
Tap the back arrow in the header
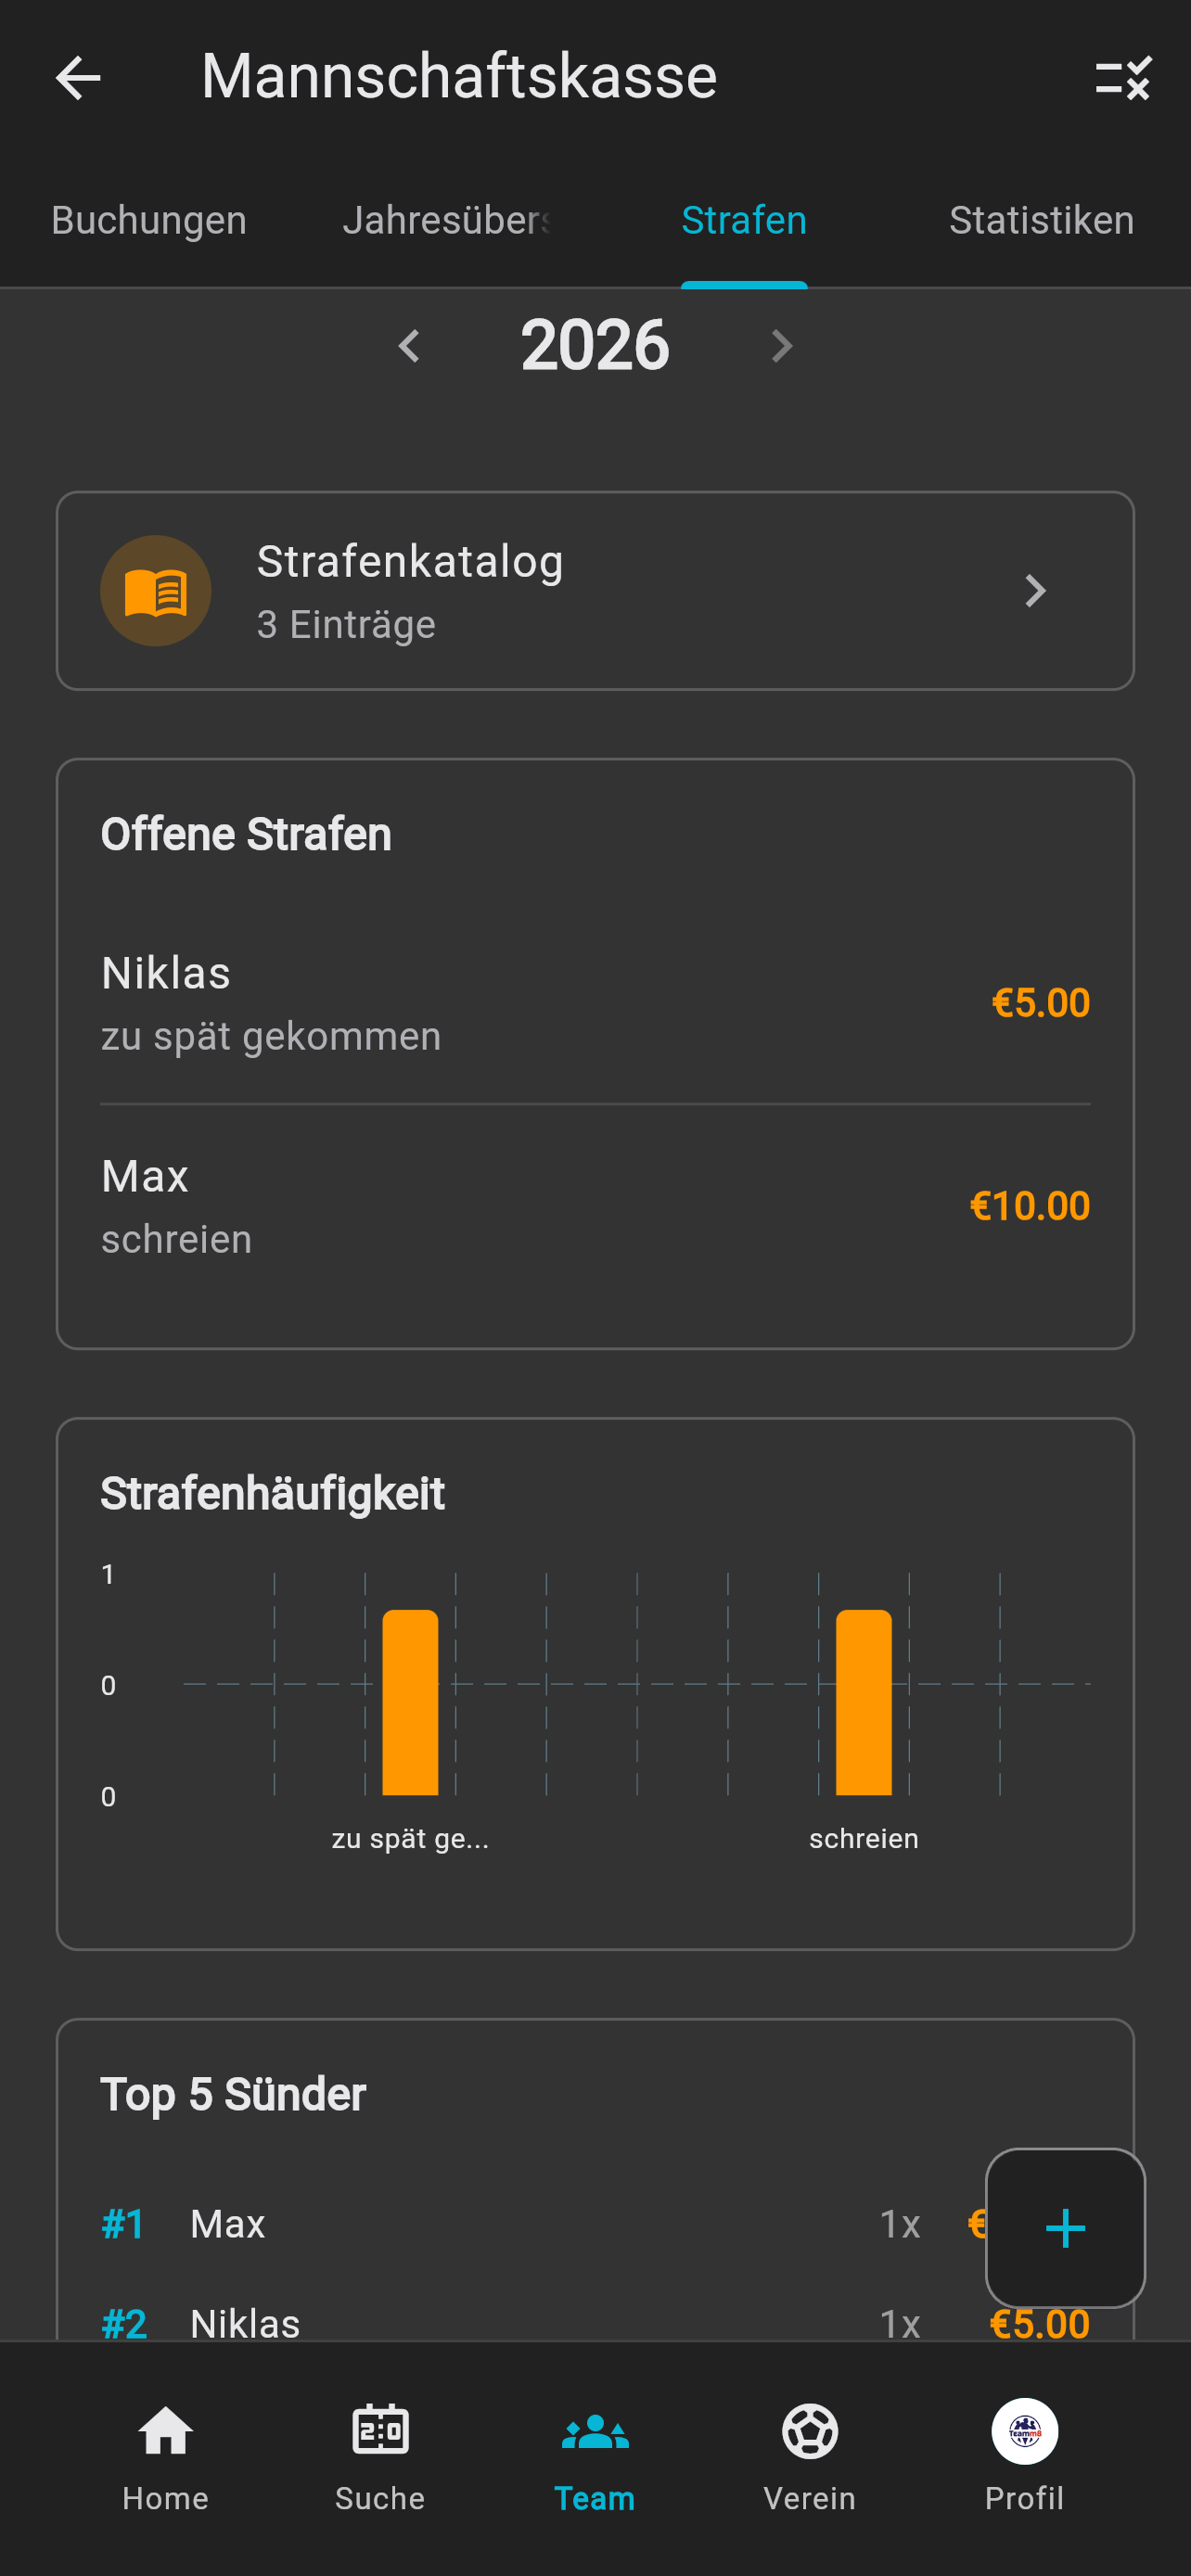[x=78, y=78]
